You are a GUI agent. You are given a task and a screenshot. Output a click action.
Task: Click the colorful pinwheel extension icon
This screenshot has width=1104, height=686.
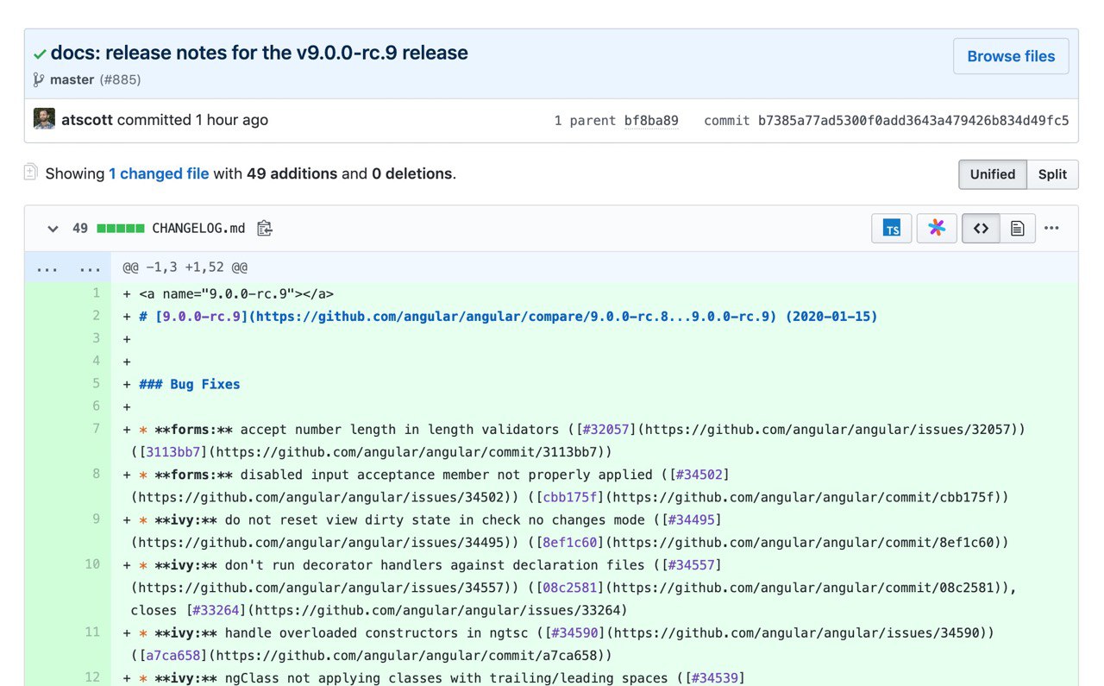click(937, 229)
